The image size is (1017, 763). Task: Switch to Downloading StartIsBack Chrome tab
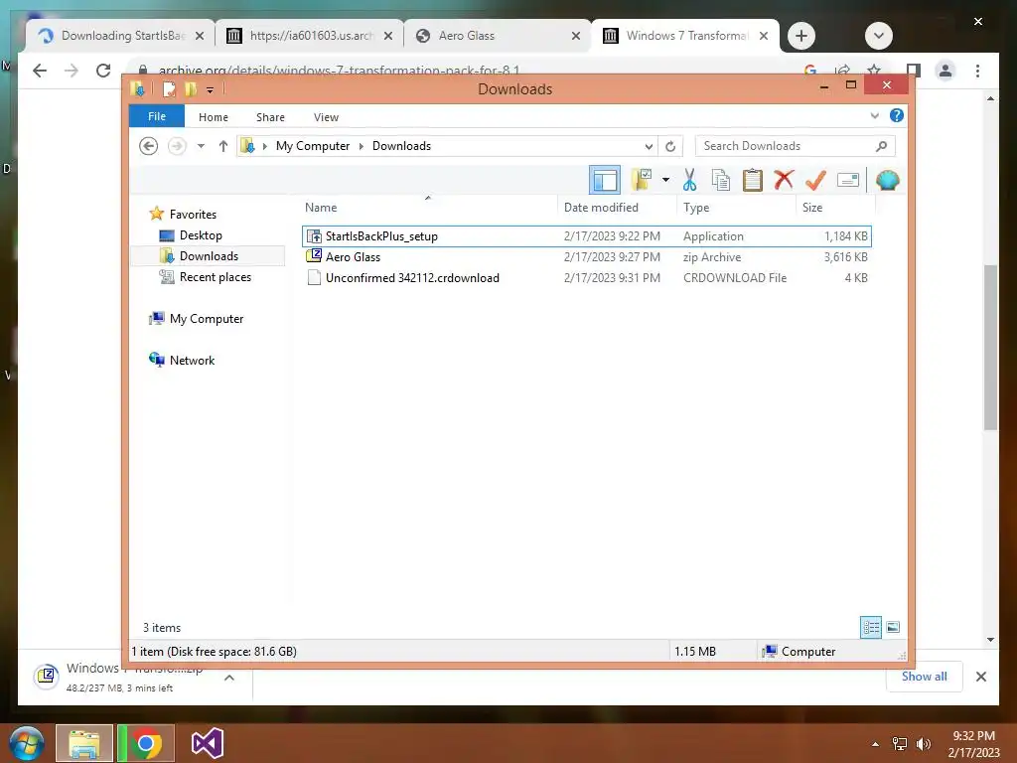click(119, 36)
